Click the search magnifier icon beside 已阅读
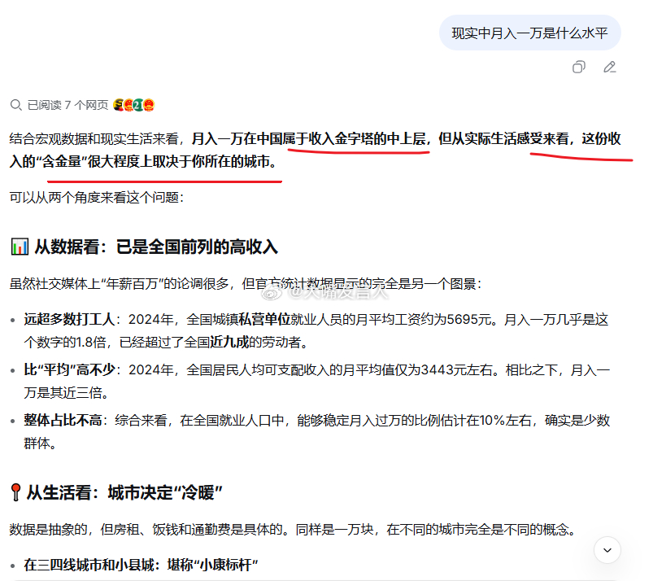The image size is (653, 581). [15, 105]
